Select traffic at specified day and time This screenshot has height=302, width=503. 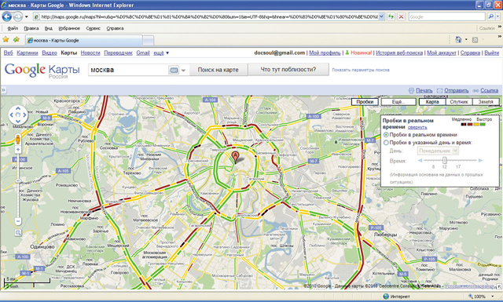coord(386,143)
